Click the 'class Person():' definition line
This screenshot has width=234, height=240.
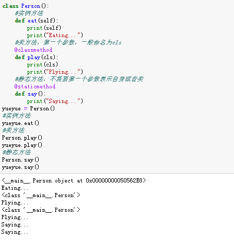tap(26, 6)
